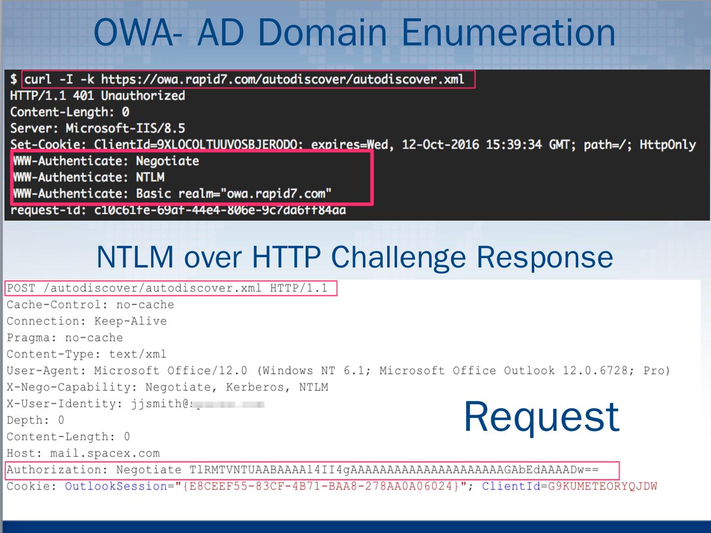Select the "POST /autodiscover/autodiscover.xml HTTP/1.1" line

(x=167, y=288)
